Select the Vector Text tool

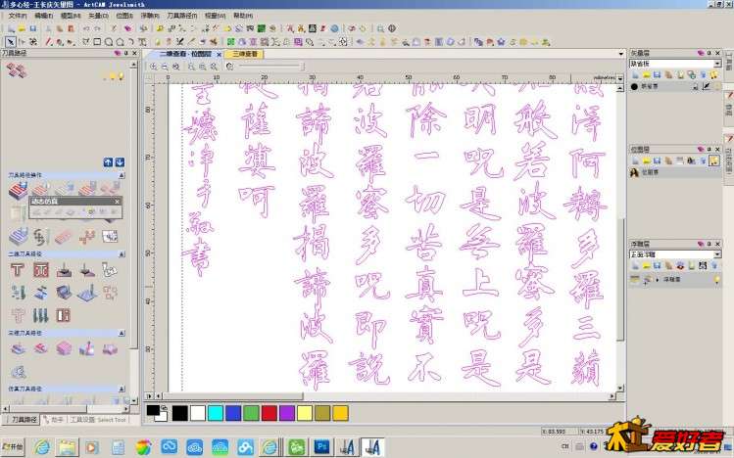pyautogui.click(x=142, y=42)
